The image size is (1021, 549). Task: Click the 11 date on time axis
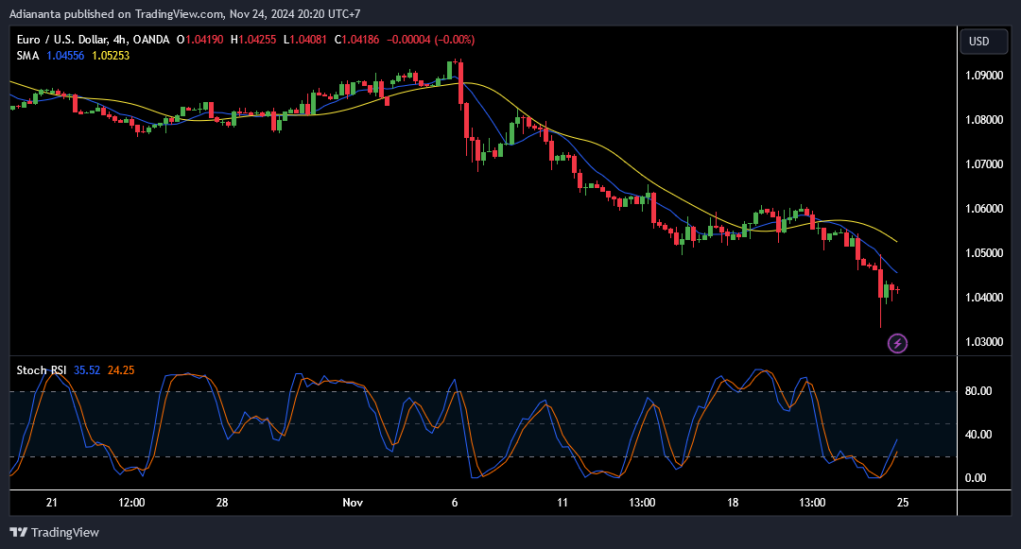(562, 502)
